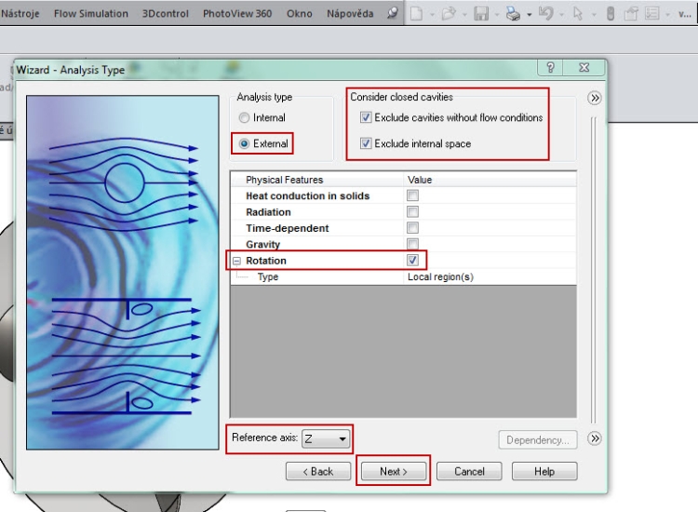This screenshot has width=698, height=512.
Task: Select the Internal analysis type
Action: pyautogui.click(x=244, y=118)
